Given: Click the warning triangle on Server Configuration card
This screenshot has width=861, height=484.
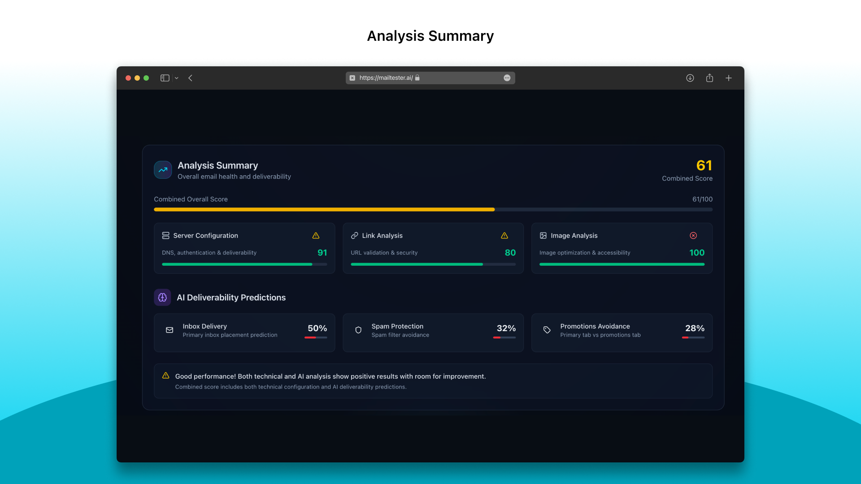Looking at the screenshot, I should coord(316,235).
